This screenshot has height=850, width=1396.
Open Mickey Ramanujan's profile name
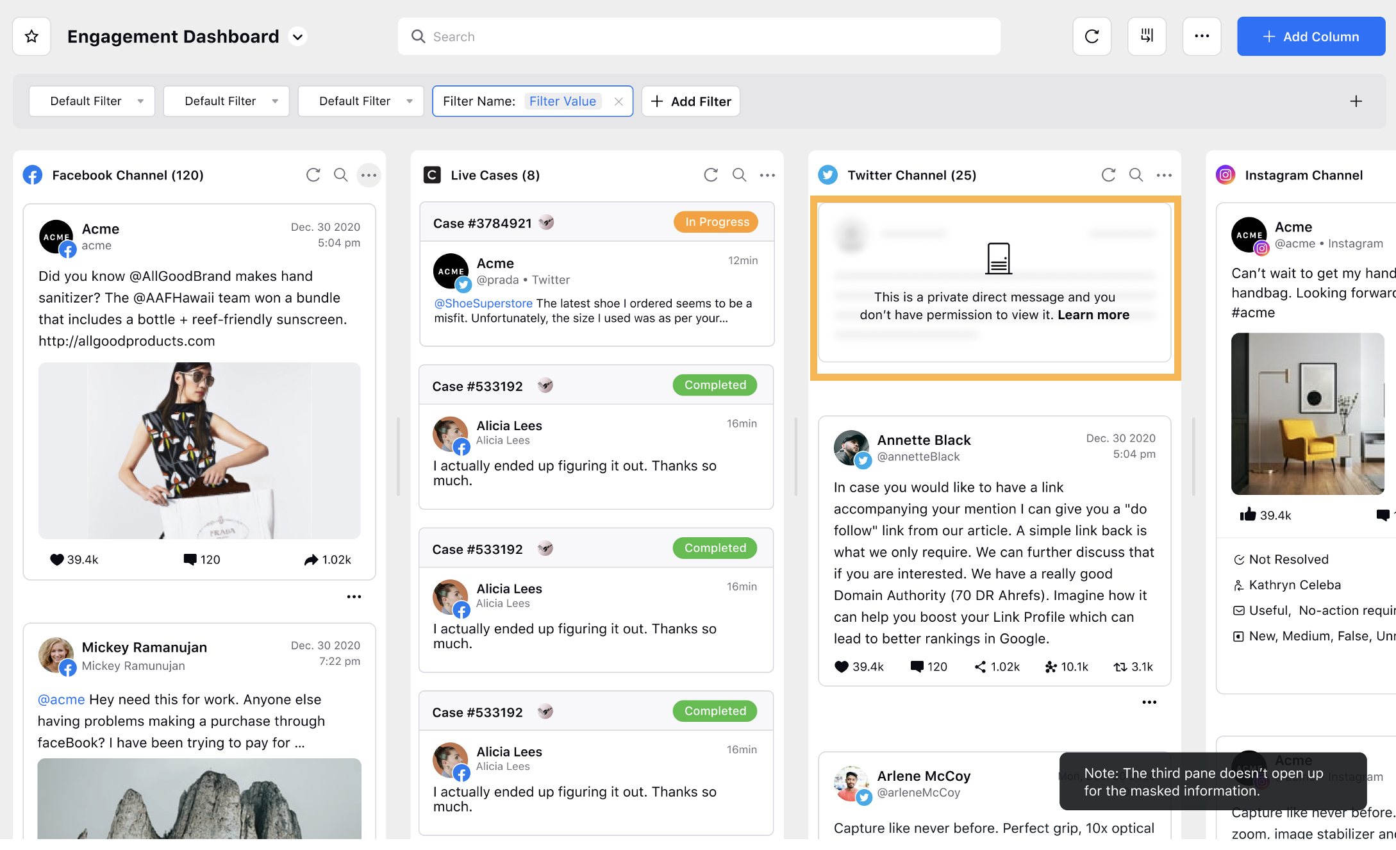(x=144, y=647)
